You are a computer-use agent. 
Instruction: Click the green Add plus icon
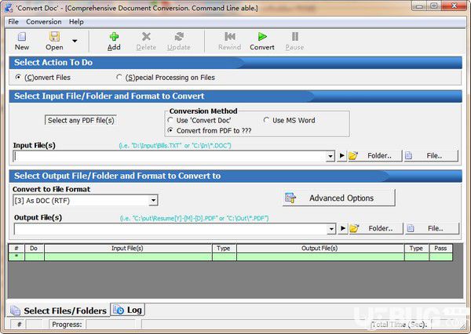point(114,37)
